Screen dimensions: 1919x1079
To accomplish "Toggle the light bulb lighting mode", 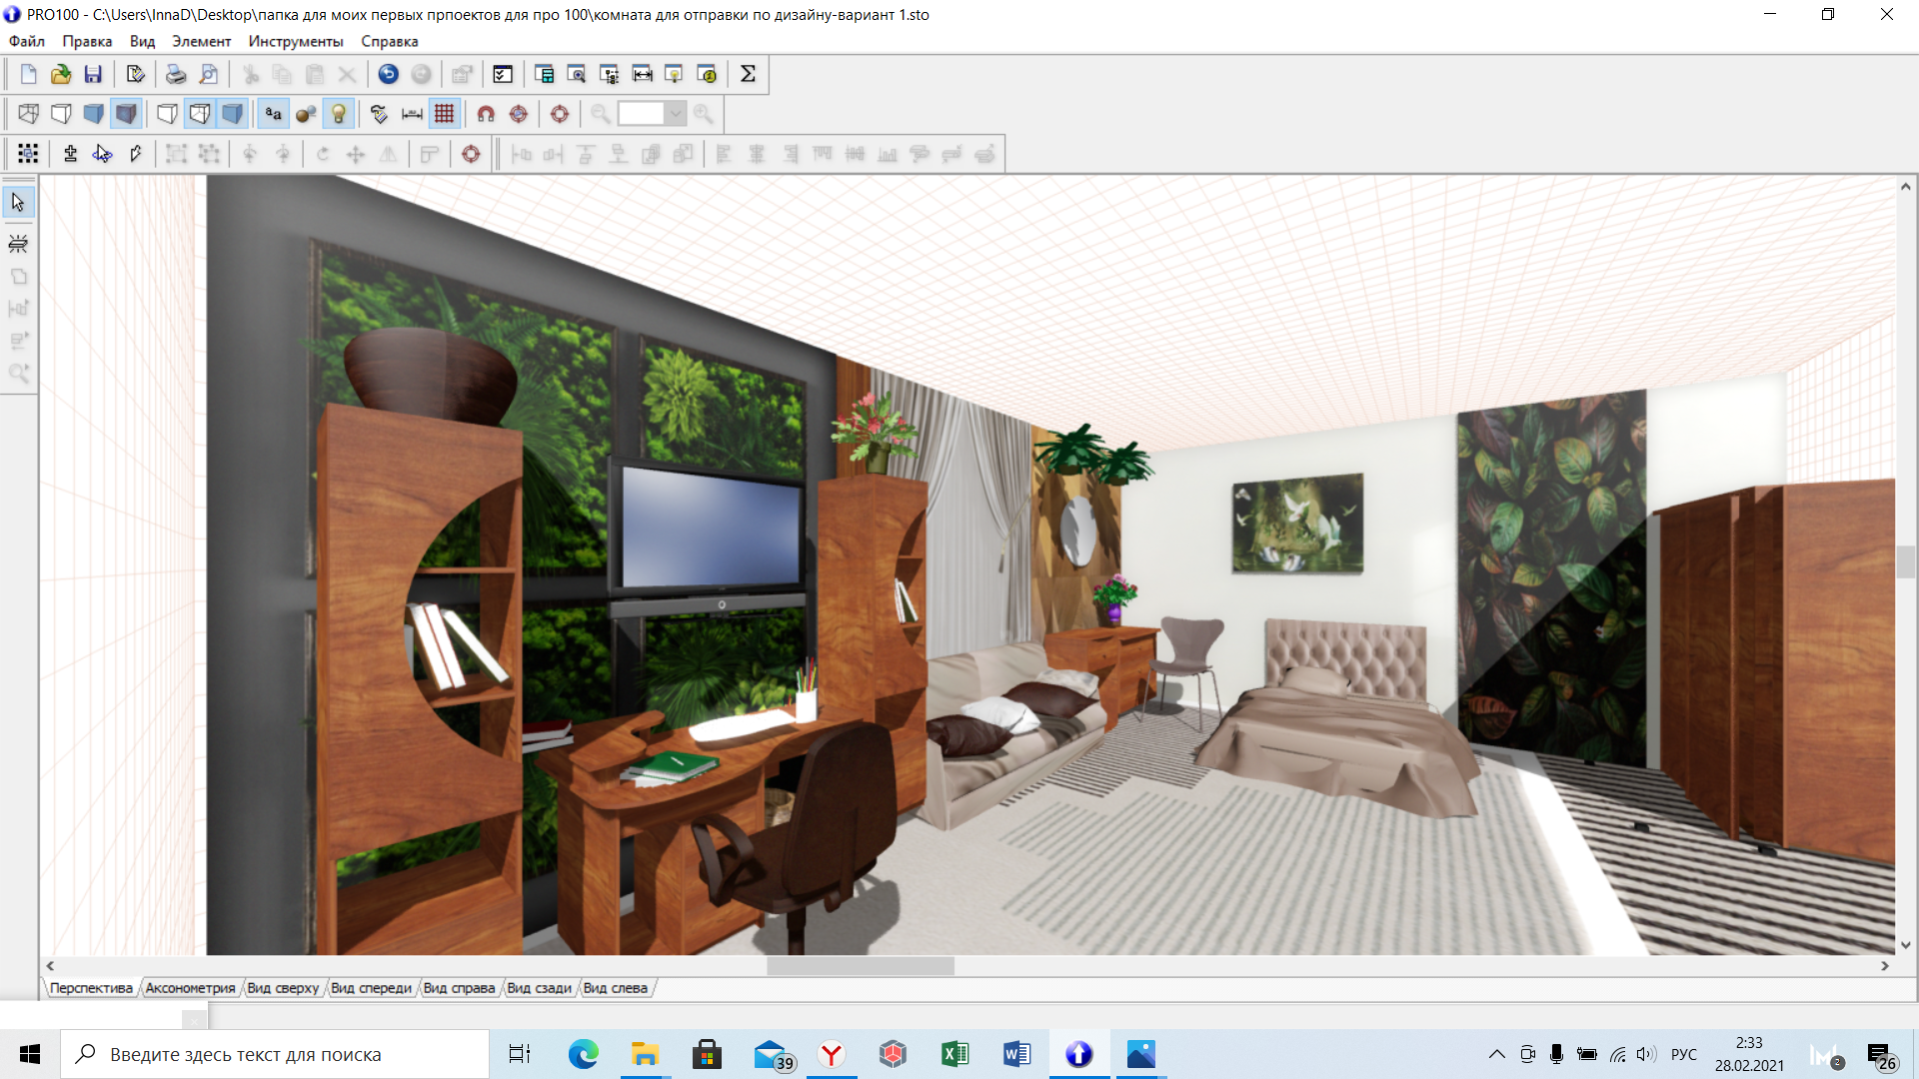I will coord(339,114).
